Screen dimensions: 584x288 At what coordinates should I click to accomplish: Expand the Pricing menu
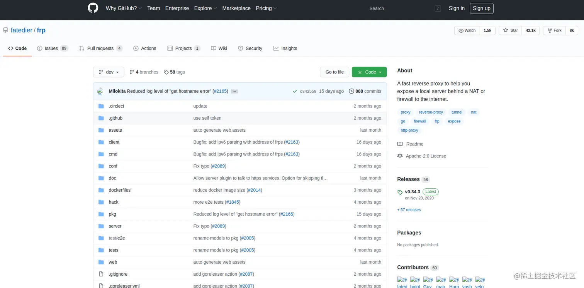point(266,8)
